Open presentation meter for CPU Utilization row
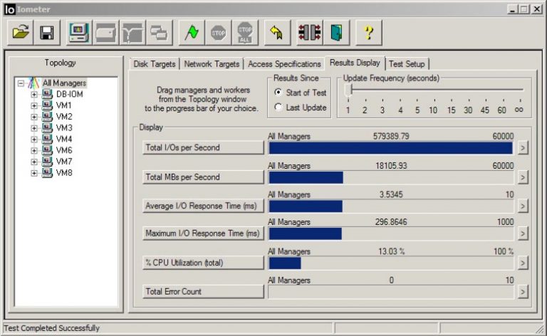This screenshot has width=547, height=336. (523, 263)
